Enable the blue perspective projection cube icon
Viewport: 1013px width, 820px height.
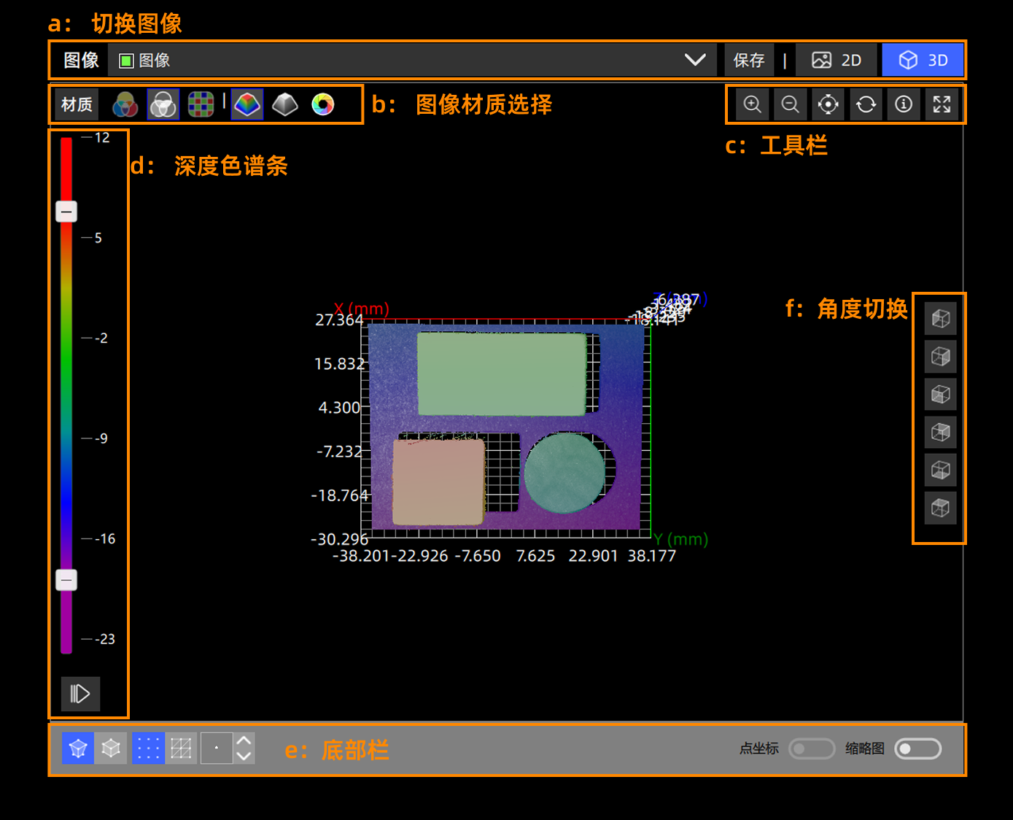coord(78,749)
